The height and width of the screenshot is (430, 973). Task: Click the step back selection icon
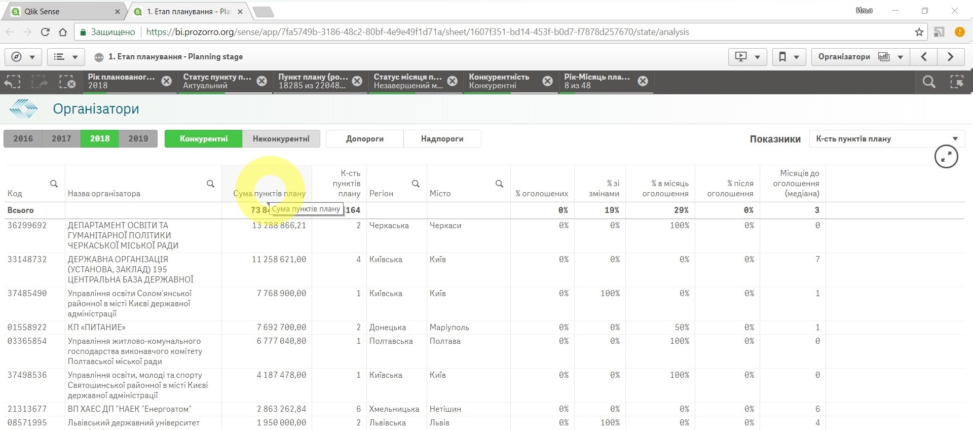coord(13,82)
